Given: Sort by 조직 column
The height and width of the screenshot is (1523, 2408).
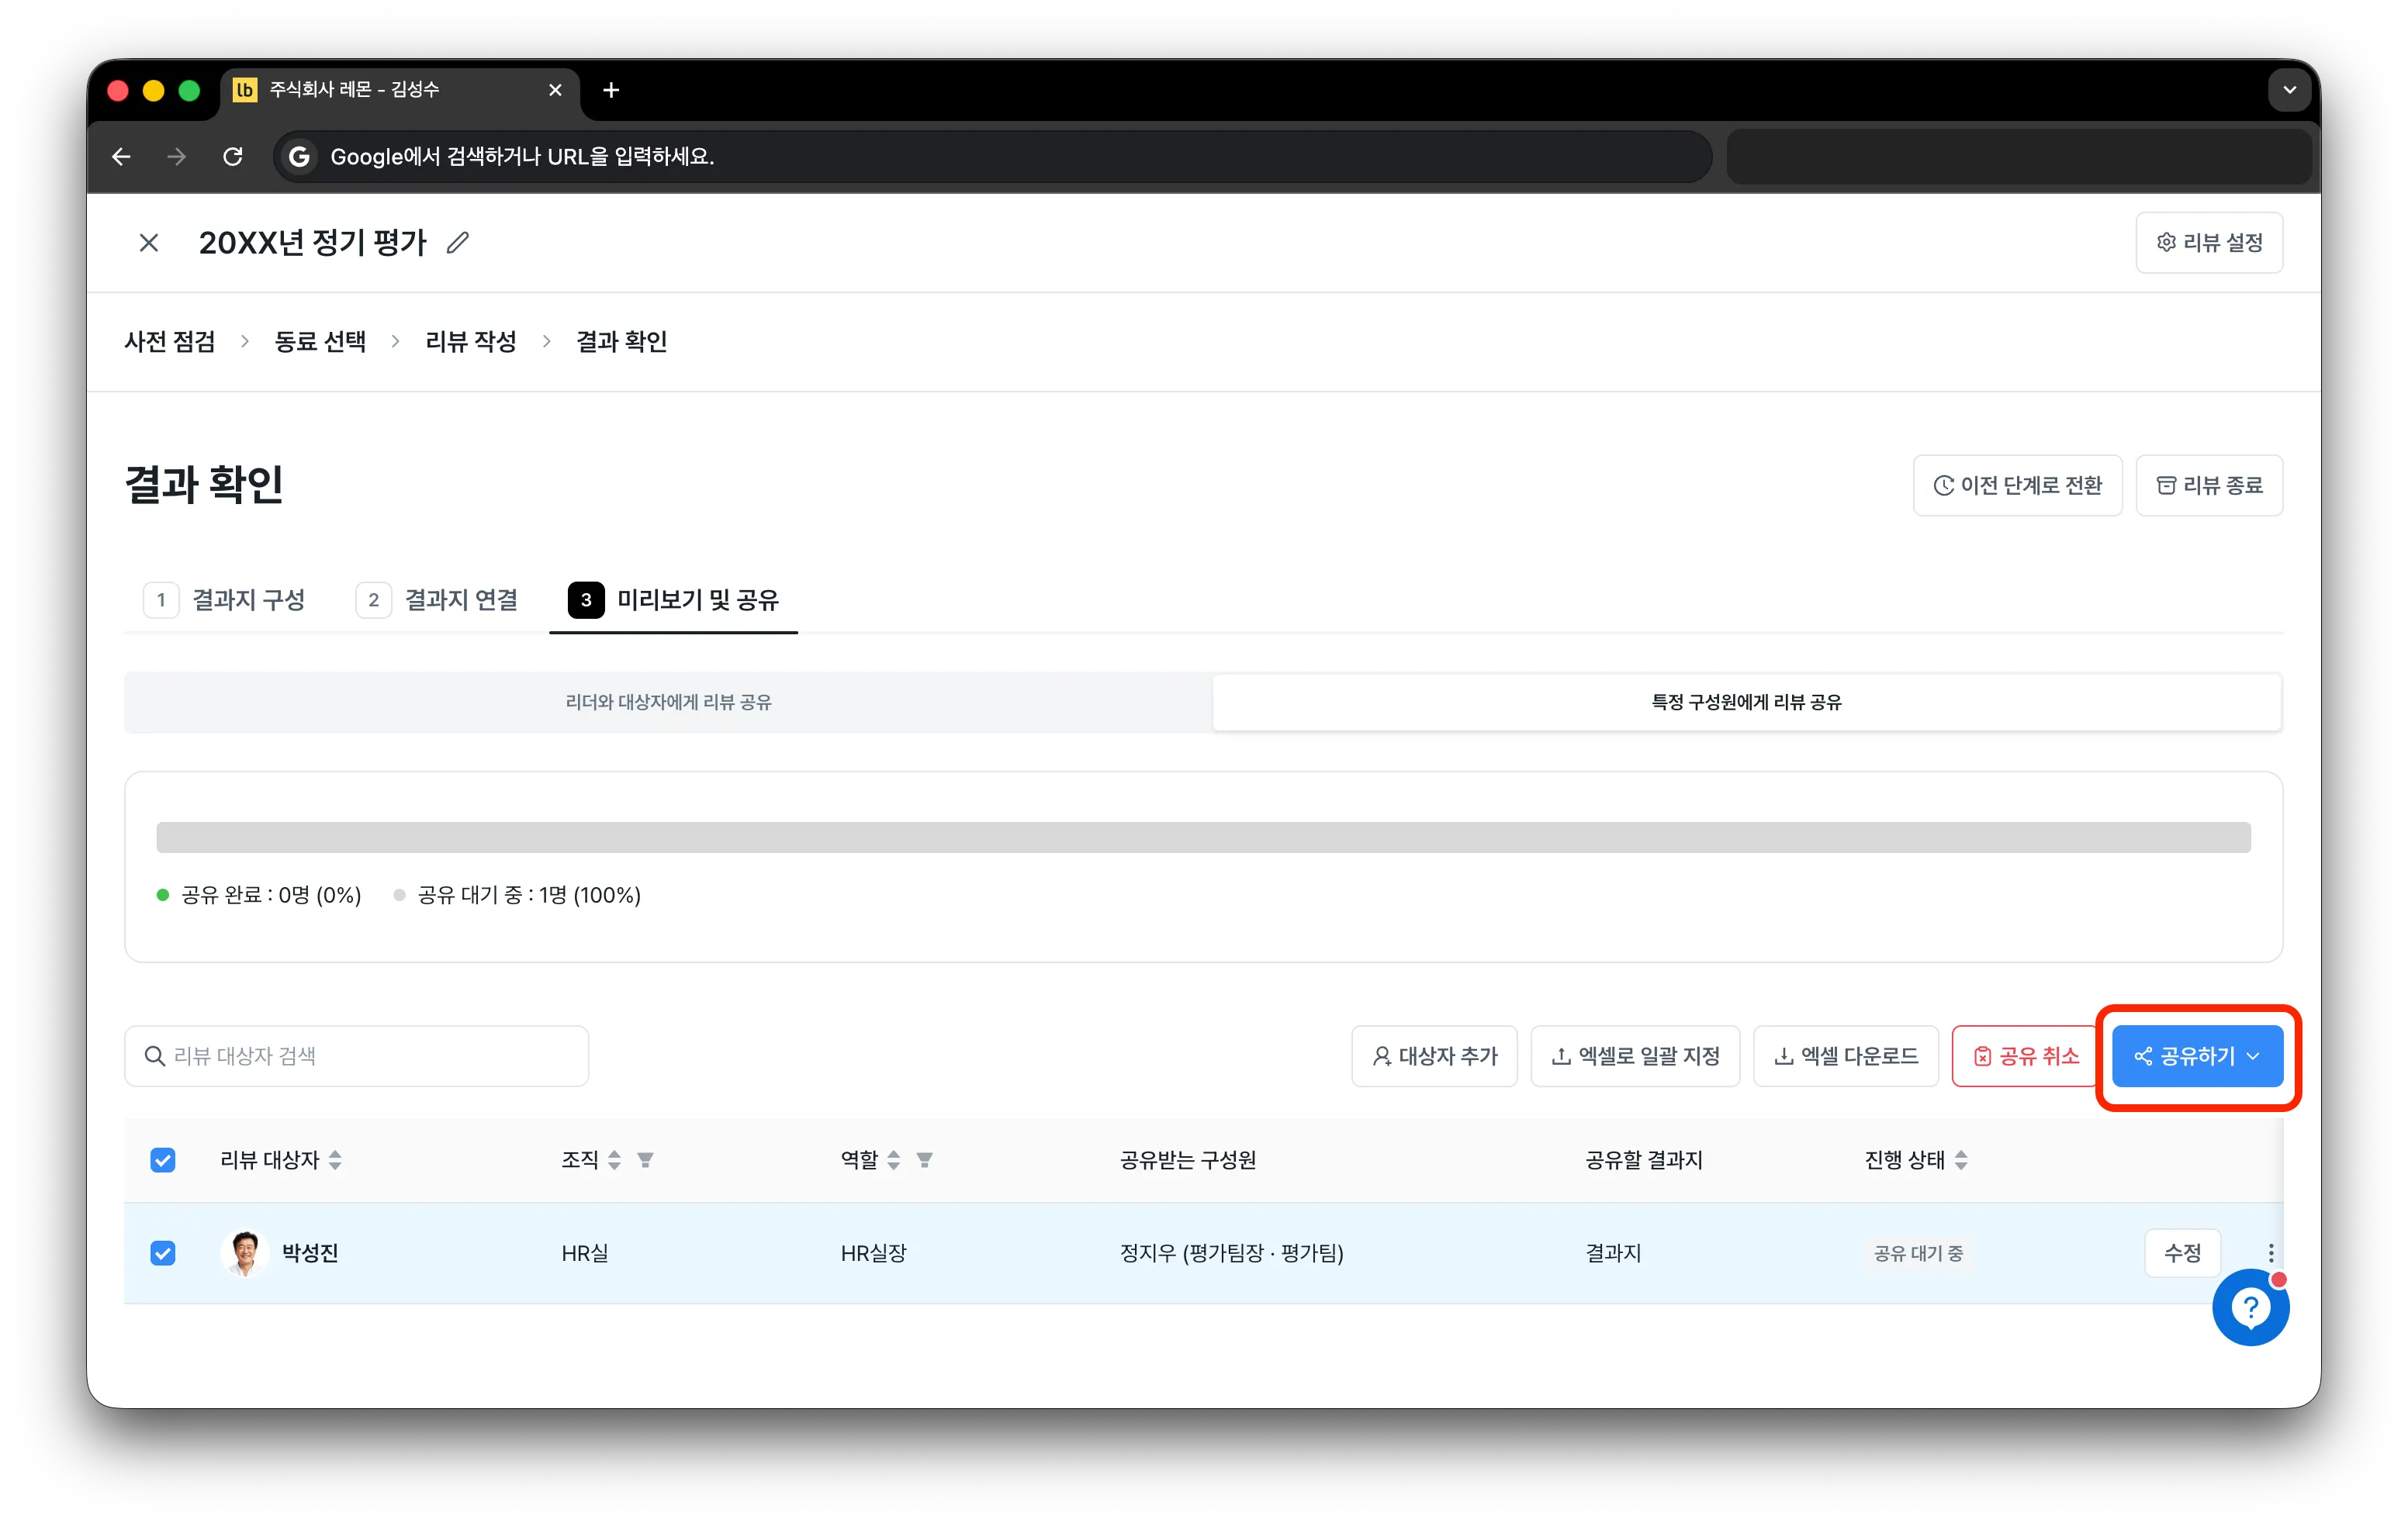Looking at the screenshot, I should point(614,1160).
